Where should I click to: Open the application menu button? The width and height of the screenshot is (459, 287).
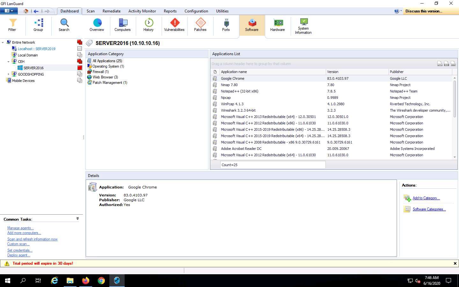[9, 11]
